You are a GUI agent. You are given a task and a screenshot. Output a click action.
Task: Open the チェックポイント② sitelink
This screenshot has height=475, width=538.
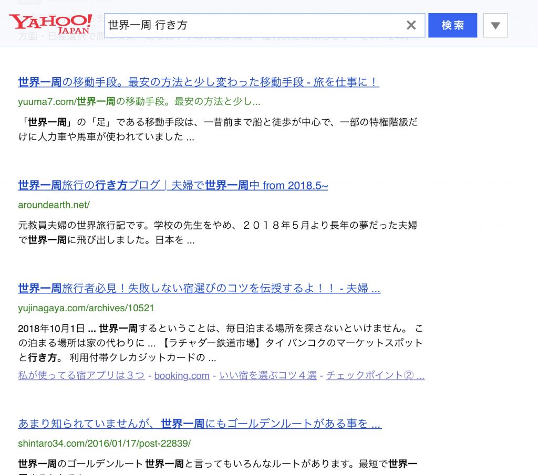(x=375, y=375)
